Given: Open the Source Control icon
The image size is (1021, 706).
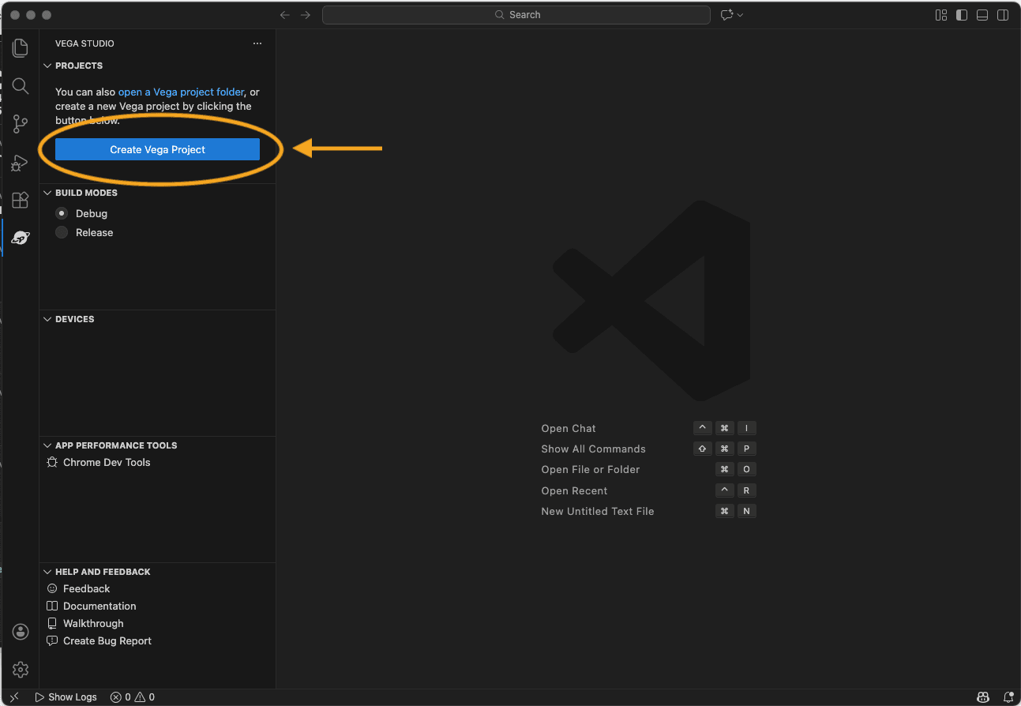Looking at the screenshot, I should point(20,124).
